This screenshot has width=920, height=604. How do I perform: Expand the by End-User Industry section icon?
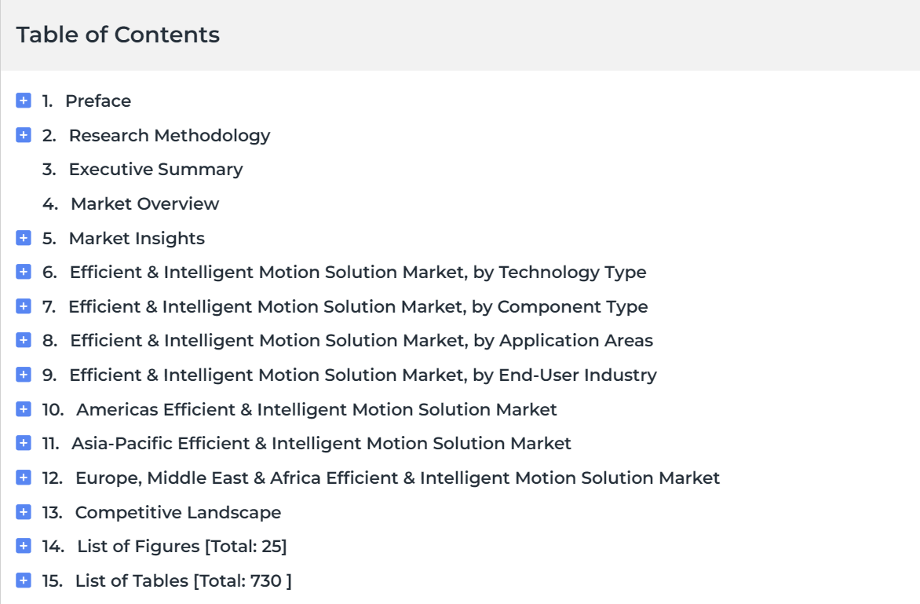tap(24, 375)
